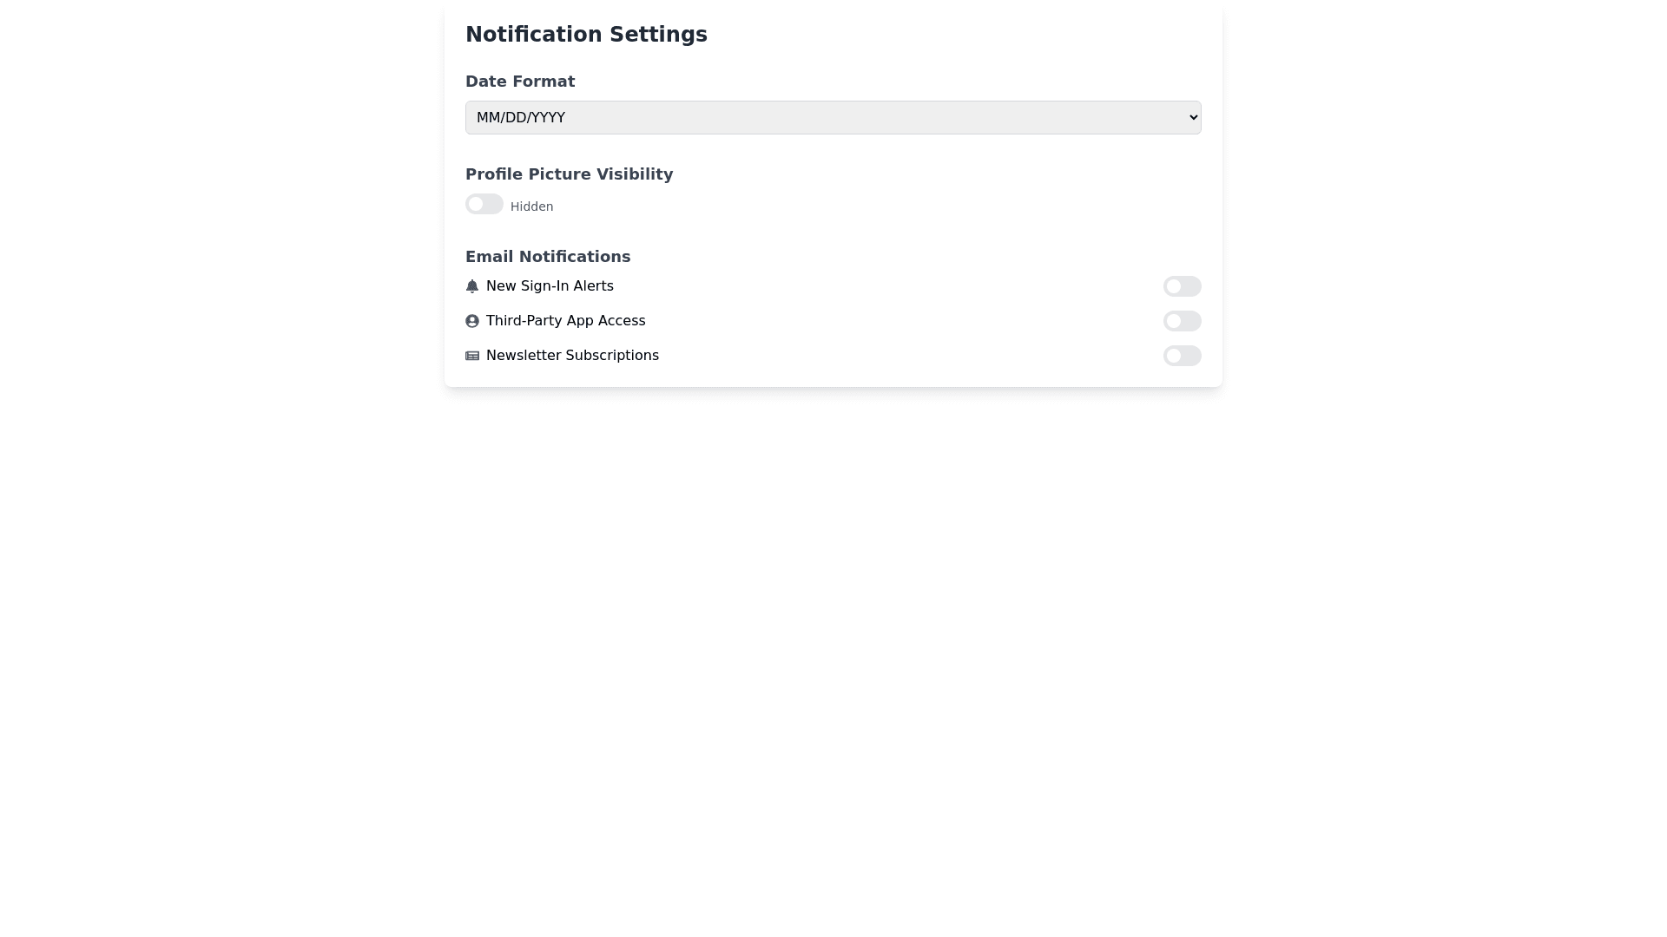Click the Profile Picture Visibility label
Screen dimensions: 1667x937
pos(569,174)
